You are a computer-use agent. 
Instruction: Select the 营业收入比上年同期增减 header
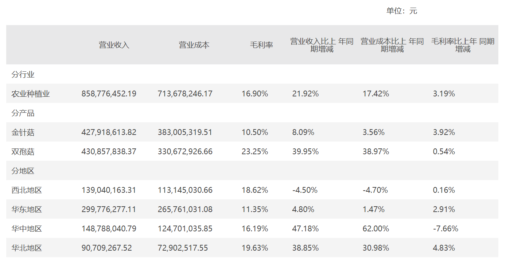tap(322, 45)
